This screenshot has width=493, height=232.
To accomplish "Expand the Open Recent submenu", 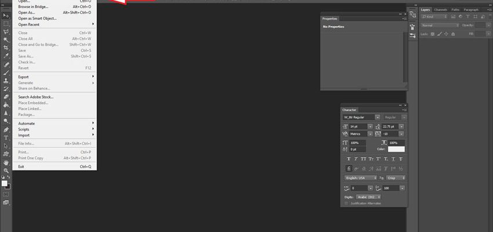I will click(x=55, y=24).
